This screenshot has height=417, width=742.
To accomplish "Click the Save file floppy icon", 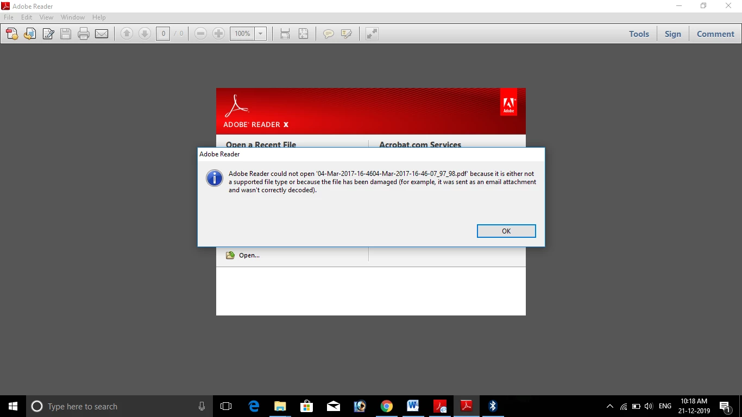I will tap(66, 34).
